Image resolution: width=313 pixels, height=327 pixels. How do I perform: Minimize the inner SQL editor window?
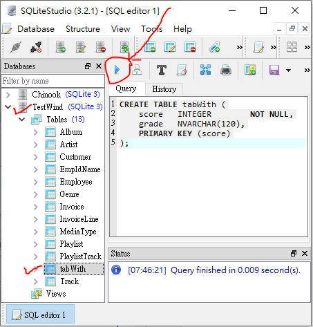point(279,29)
